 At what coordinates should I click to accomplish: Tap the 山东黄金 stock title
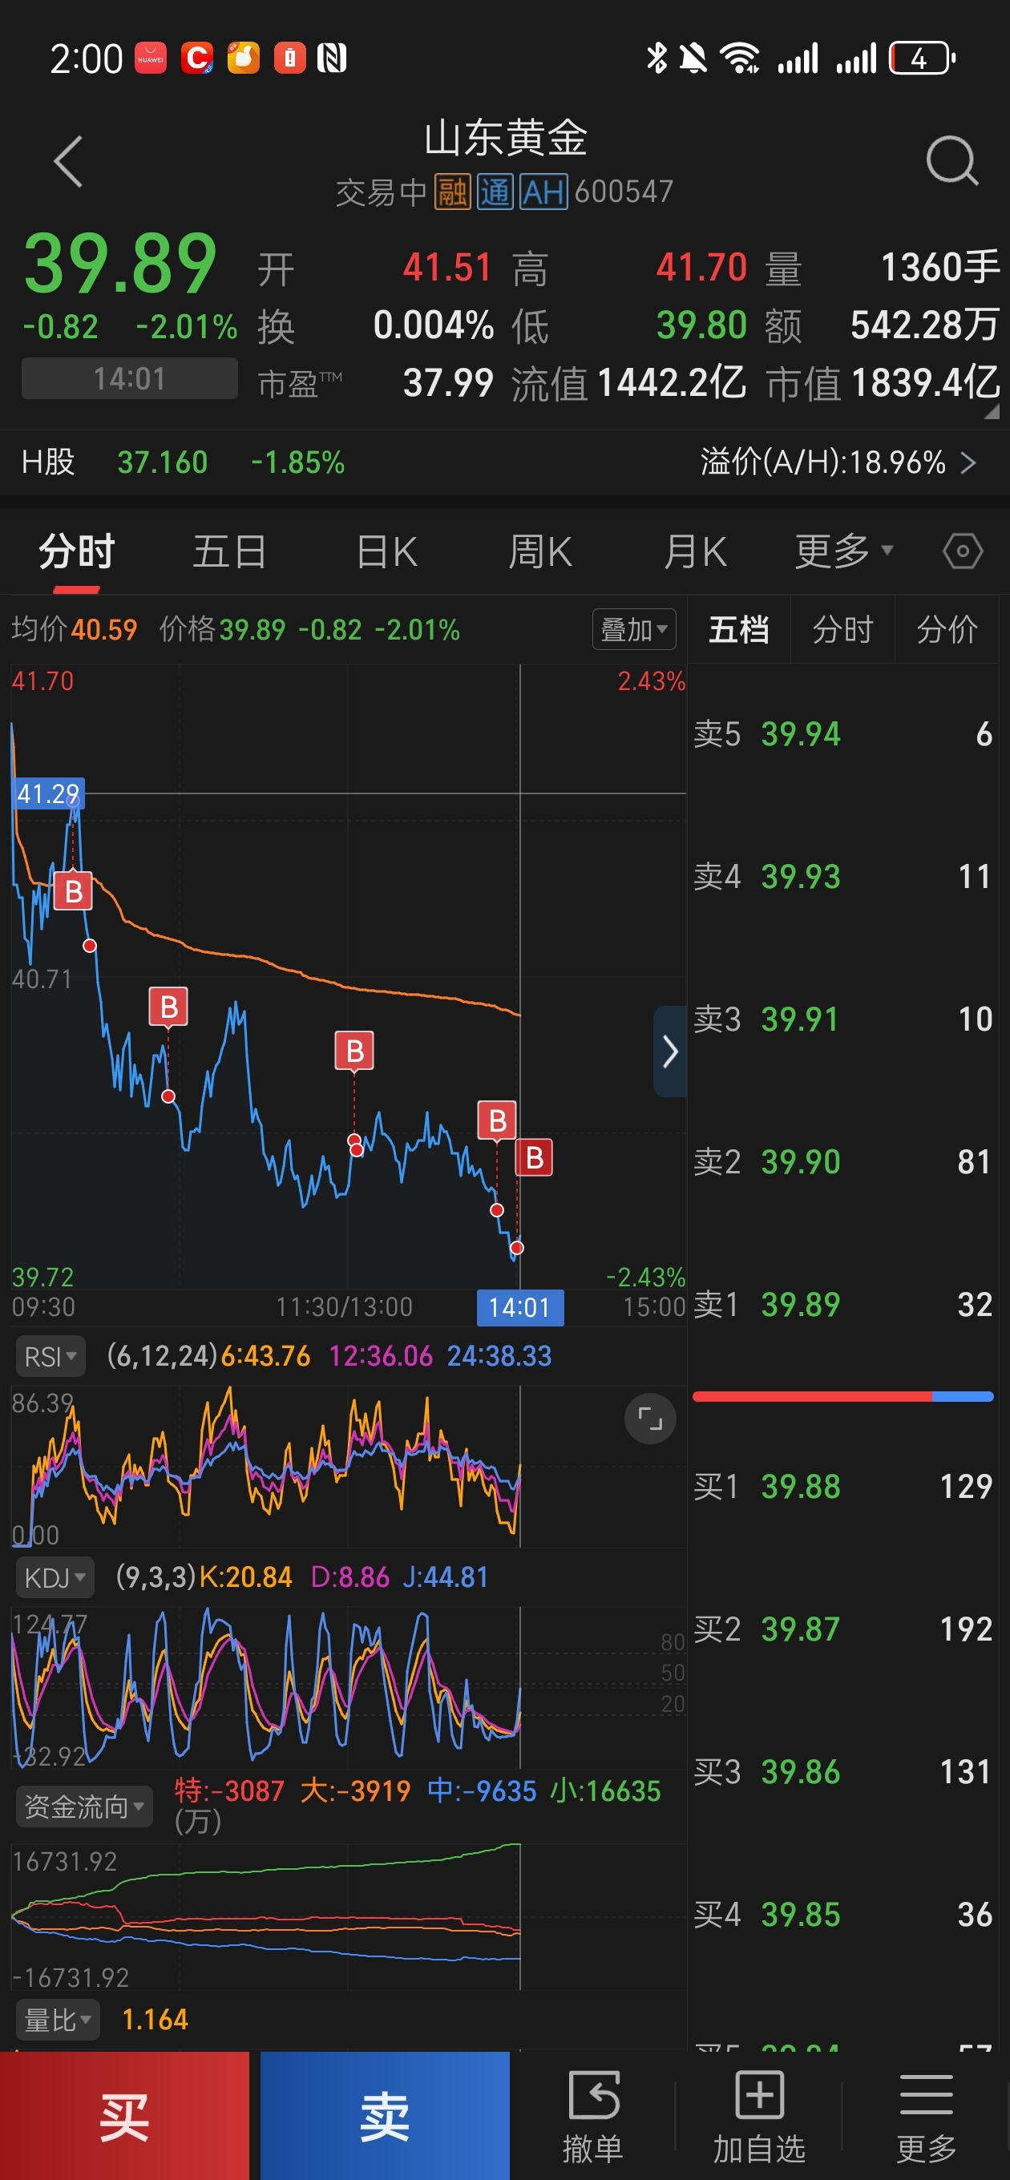coord(506,137)
